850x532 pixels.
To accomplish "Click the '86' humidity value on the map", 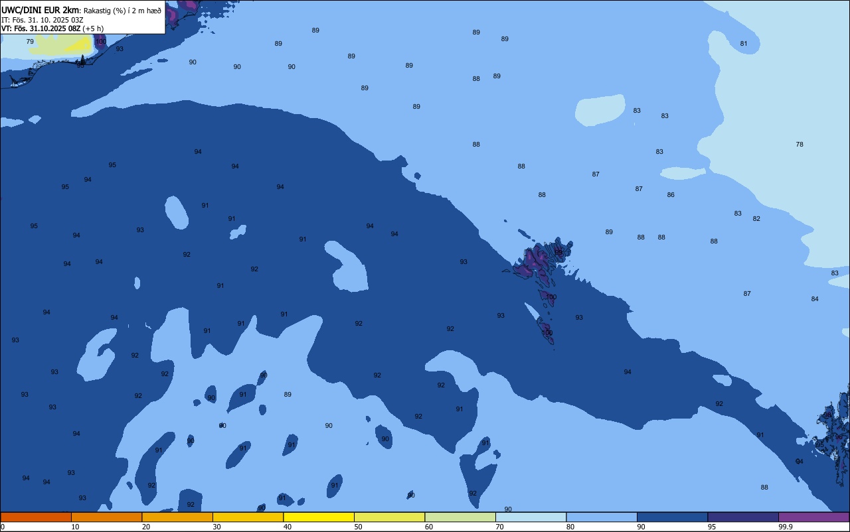I will [x=671, y=195].
